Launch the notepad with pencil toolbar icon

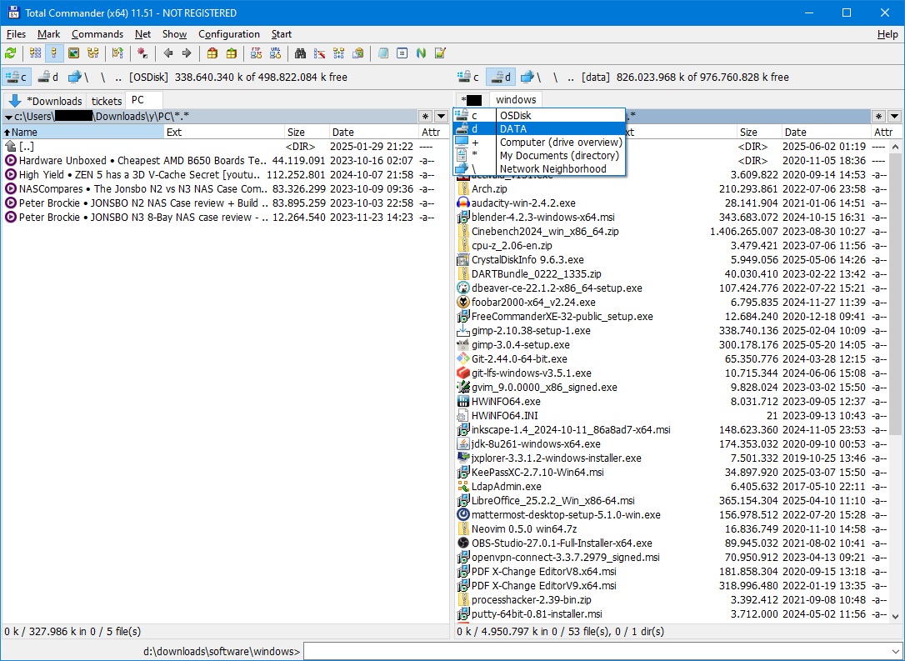(x=440, y=53)
